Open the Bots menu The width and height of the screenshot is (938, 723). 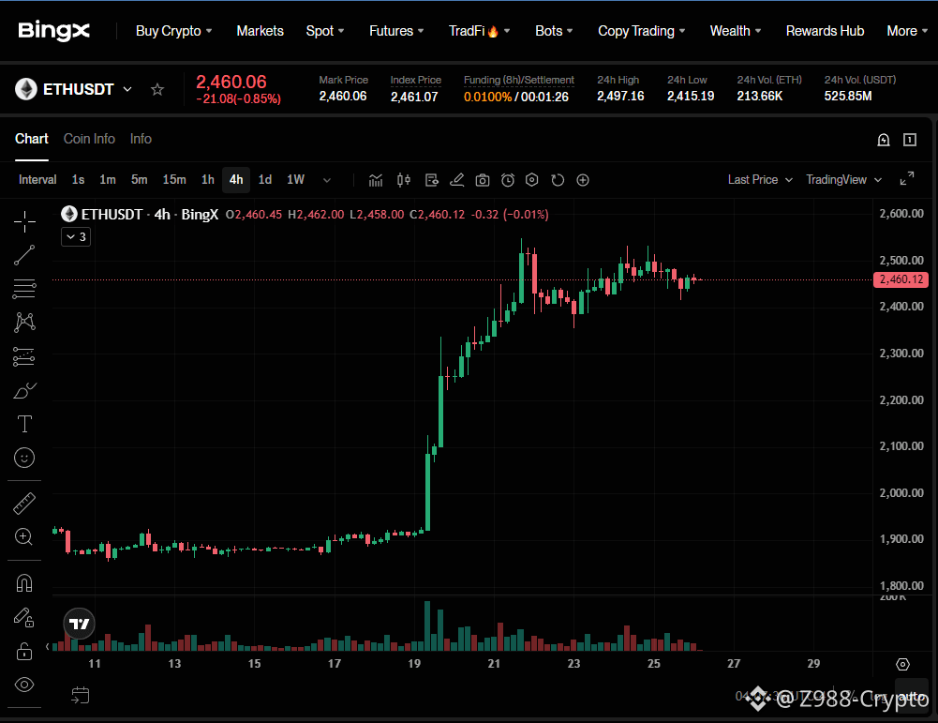(554, 31)
